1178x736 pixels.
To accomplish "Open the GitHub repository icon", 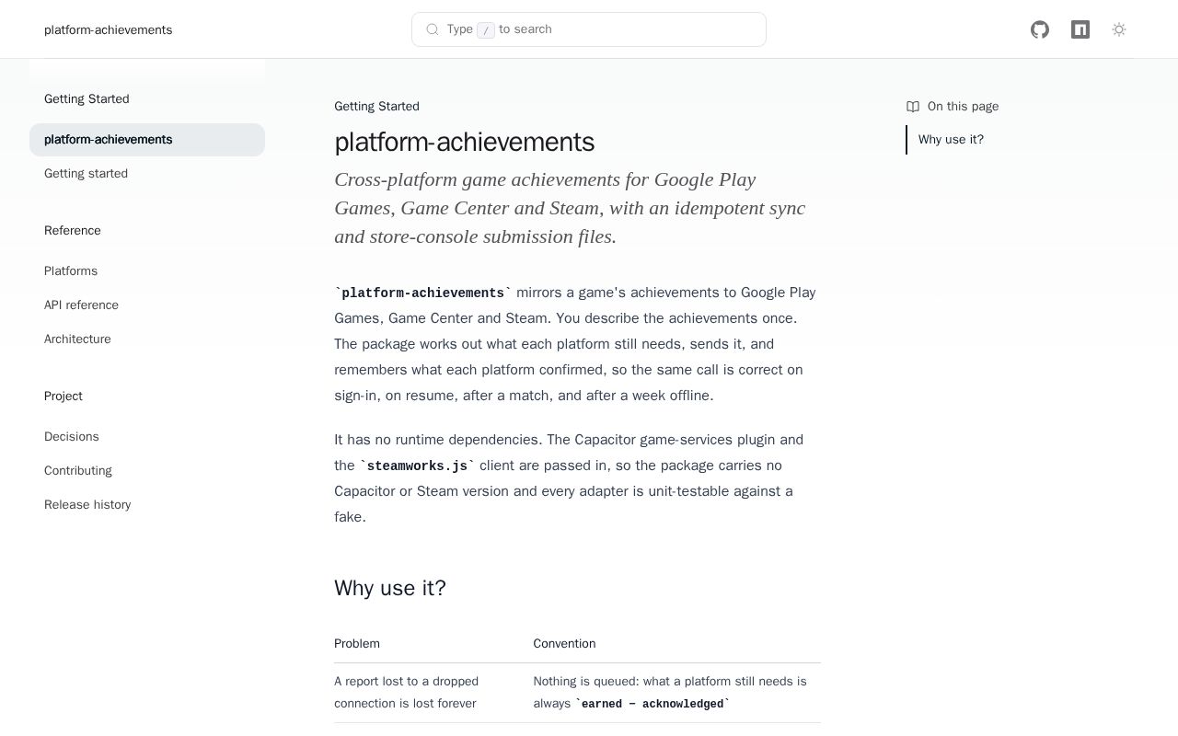I will tap(1040, 29).
